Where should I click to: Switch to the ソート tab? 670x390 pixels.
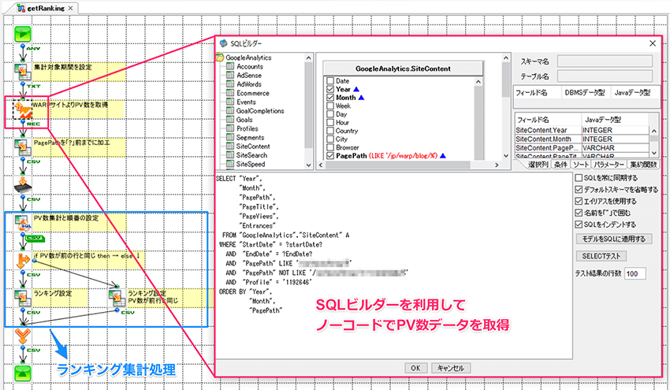coord(581,165)
